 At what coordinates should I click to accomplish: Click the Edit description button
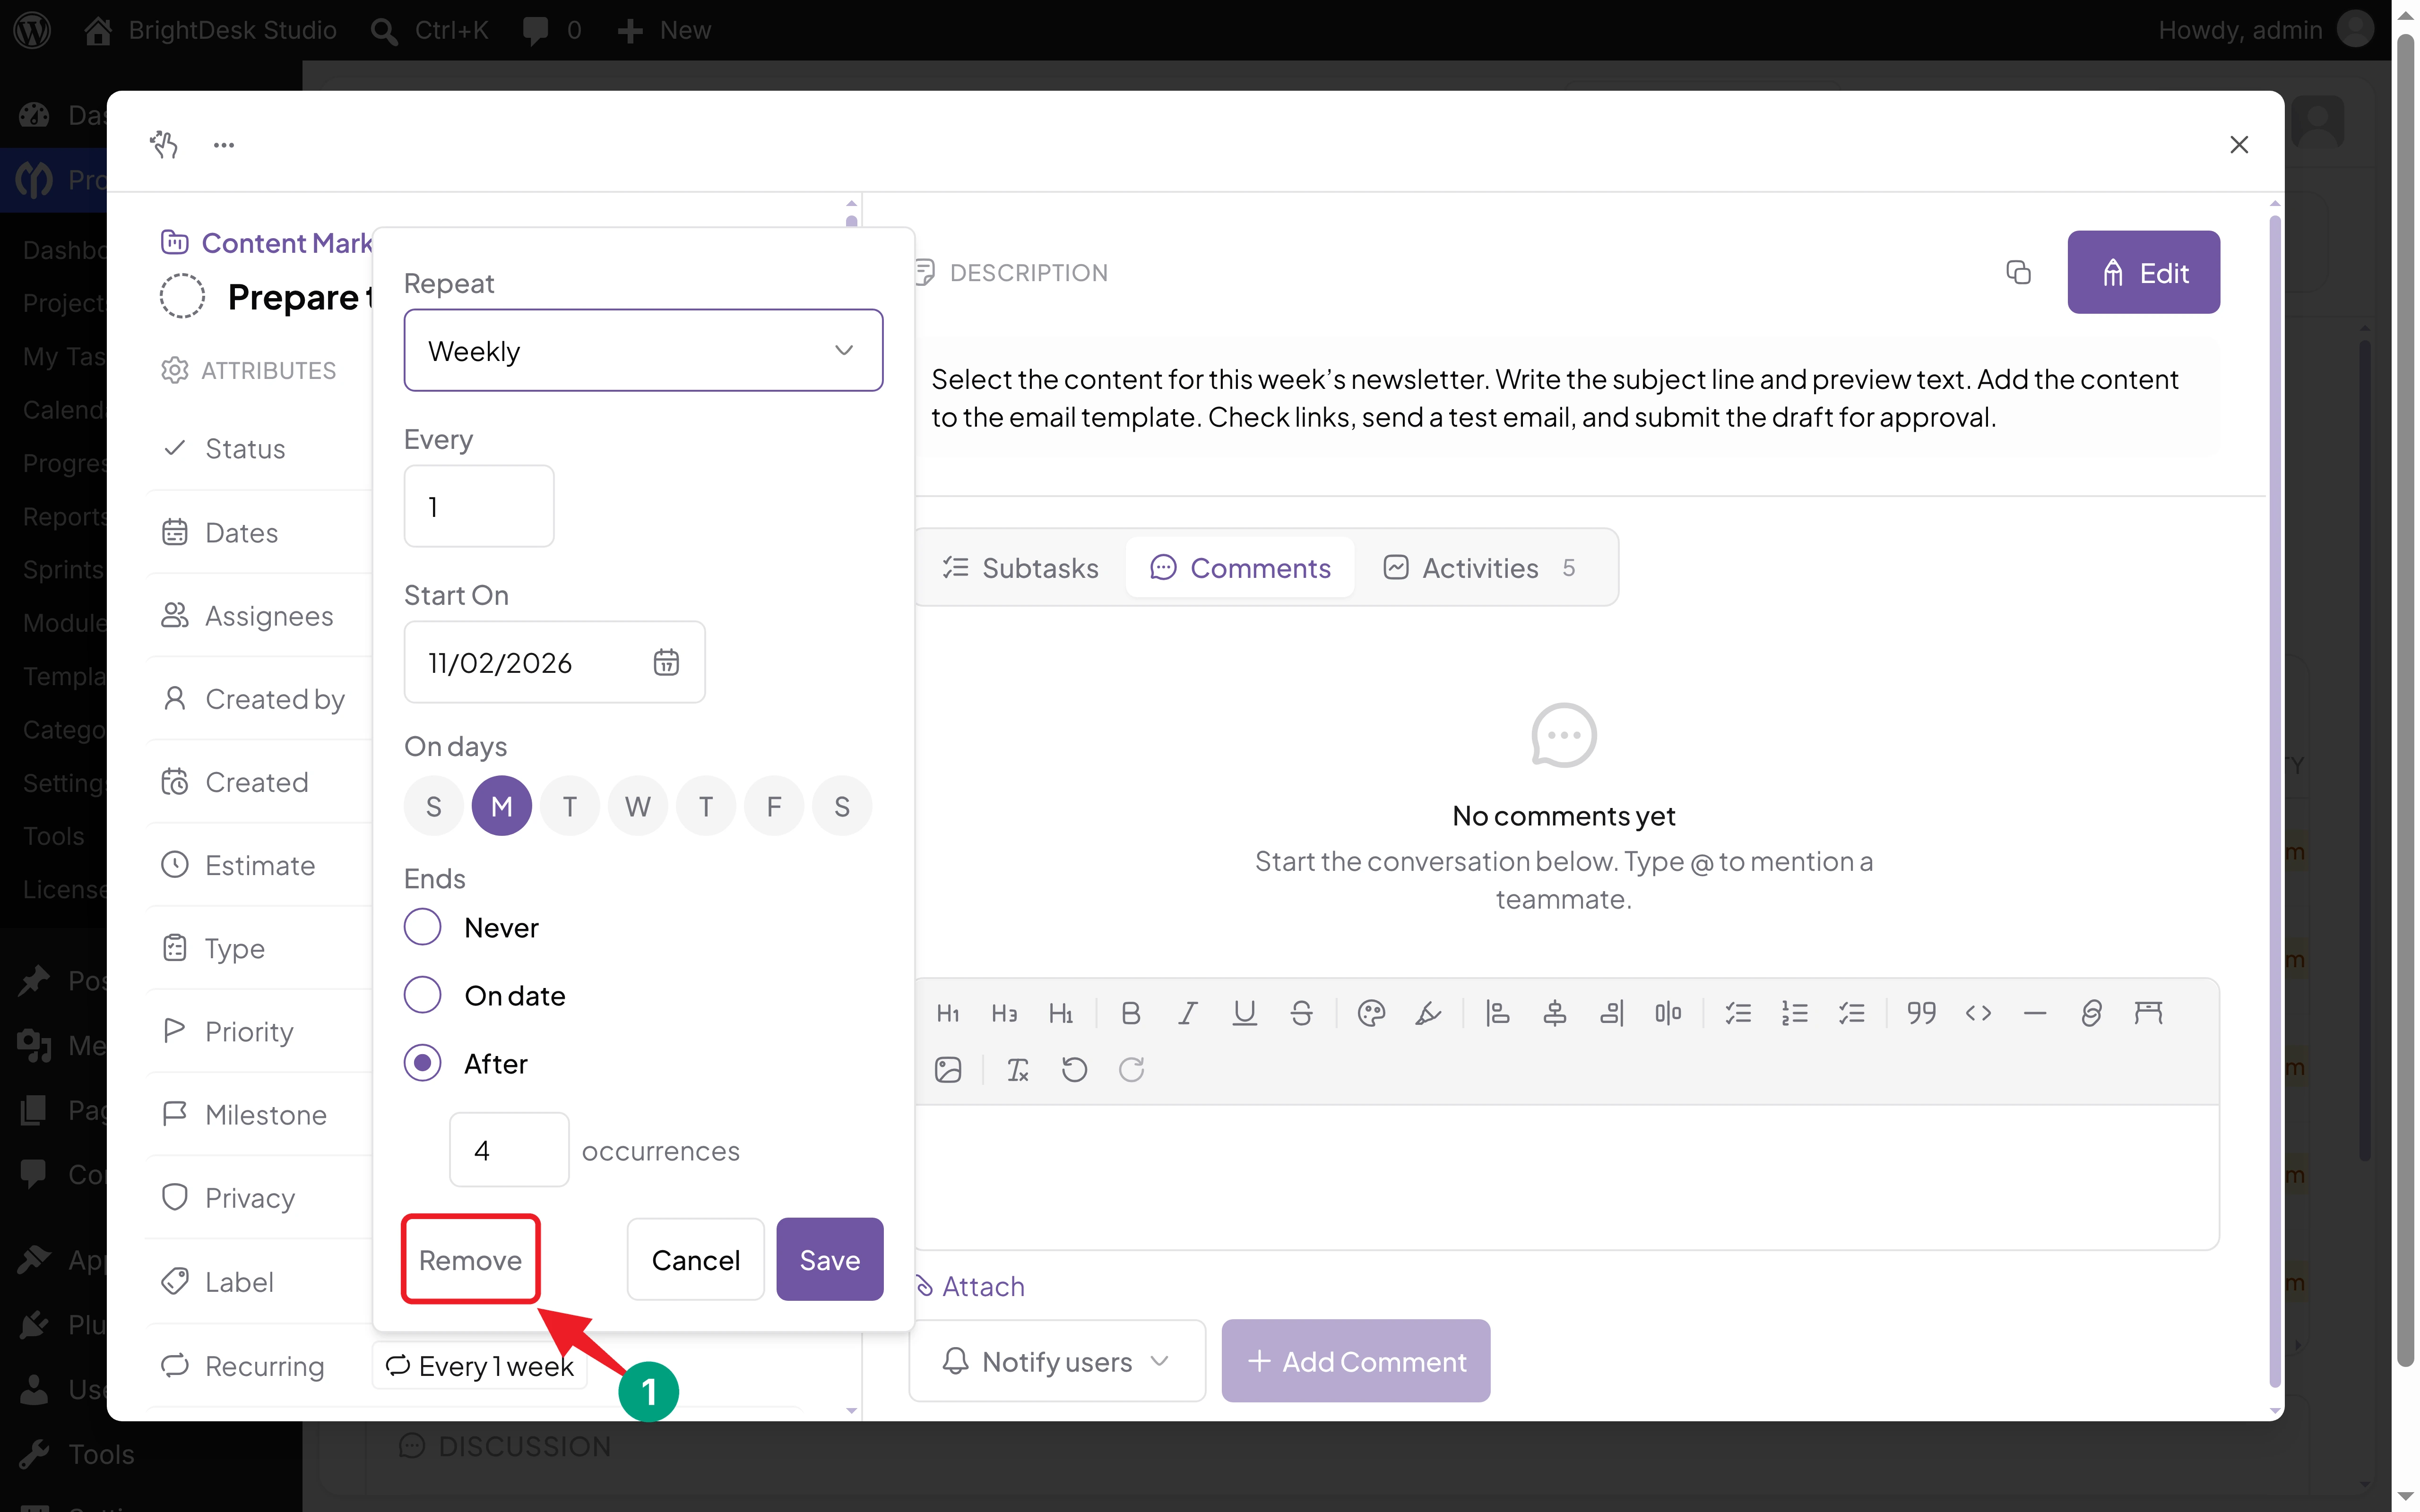click(x=2144, y=272)
